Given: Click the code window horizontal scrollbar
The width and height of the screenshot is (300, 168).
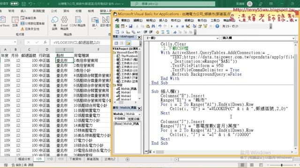Looking at the screenshot, I should click(223, 152).
